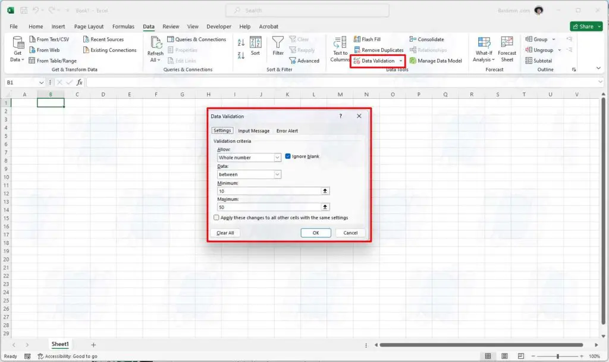Switch to the Formulas tab

pyautogui.click(x=123, y=26)
